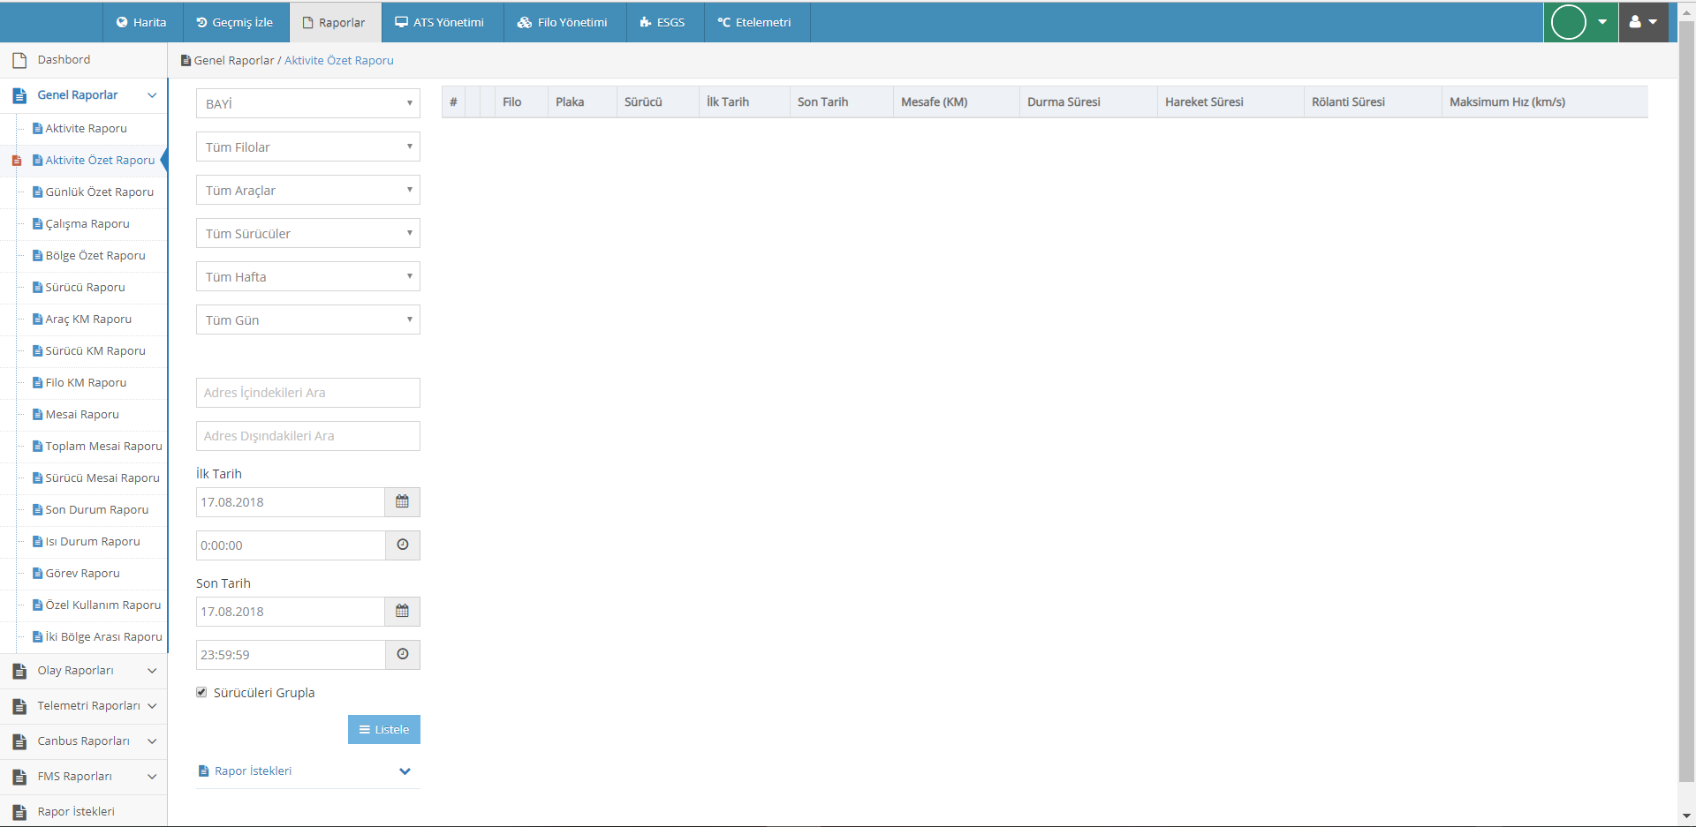Open Bölge Özet Raporu in sidebar
The width and height of the screenshot is (1696, 827).
[x=95, y=256]
